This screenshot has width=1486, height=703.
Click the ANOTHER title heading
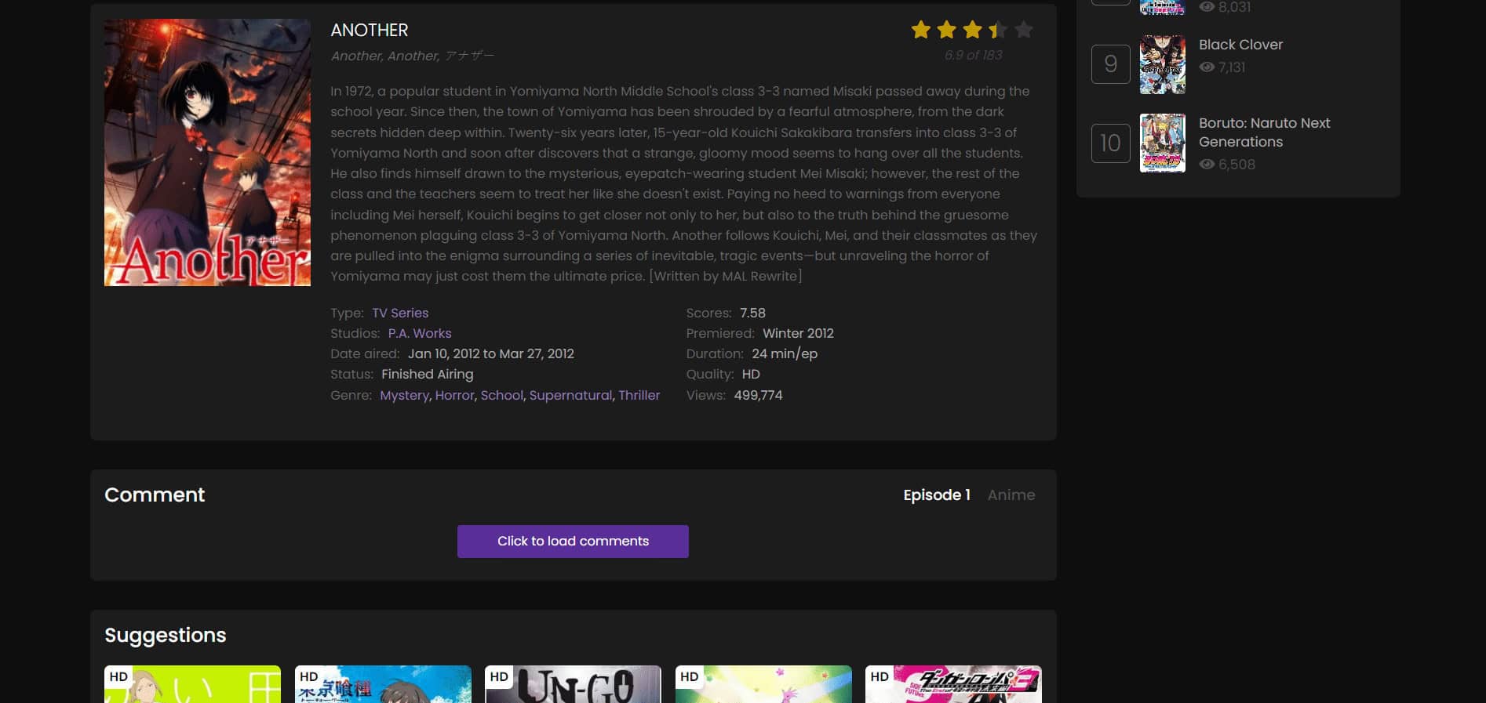click(x=370, y=30)
